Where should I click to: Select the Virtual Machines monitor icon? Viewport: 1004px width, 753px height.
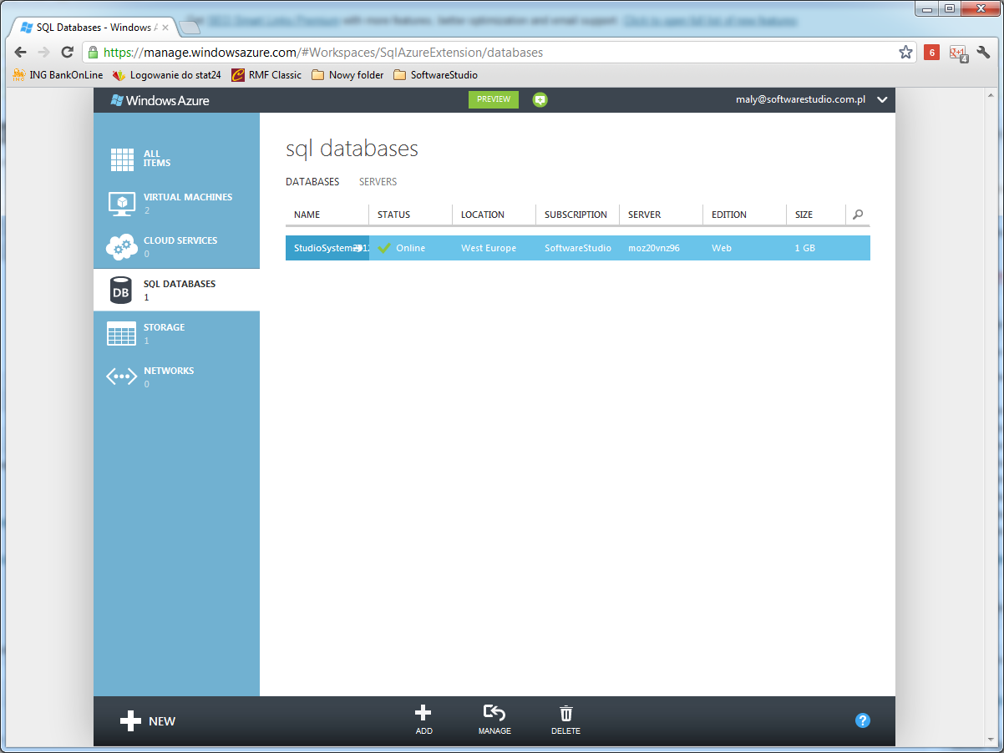122,203
